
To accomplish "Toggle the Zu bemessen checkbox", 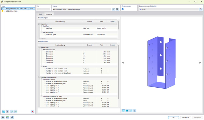I will 123,9.
